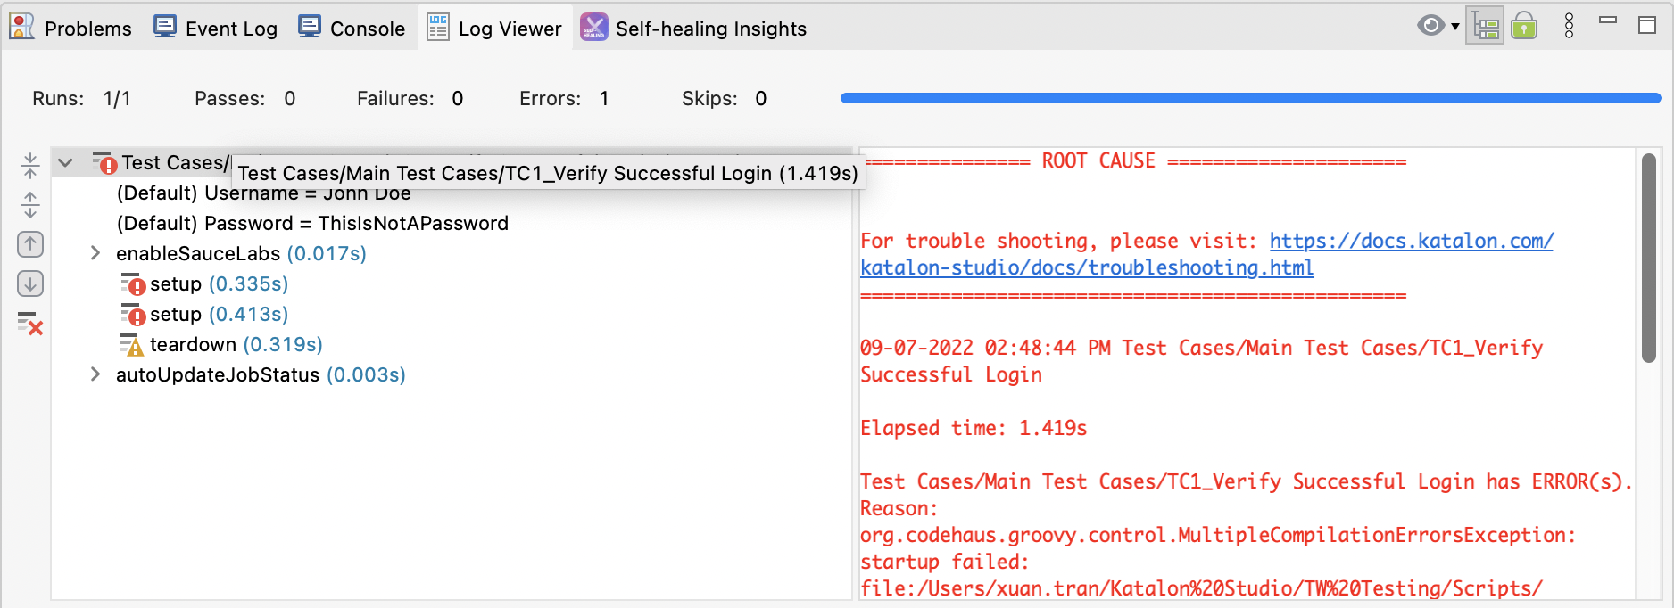Toggle the tree view mode icon
The image size is (1674, 608).
point(1485,26)
